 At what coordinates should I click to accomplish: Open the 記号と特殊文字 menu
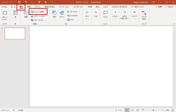coord(125,15)
